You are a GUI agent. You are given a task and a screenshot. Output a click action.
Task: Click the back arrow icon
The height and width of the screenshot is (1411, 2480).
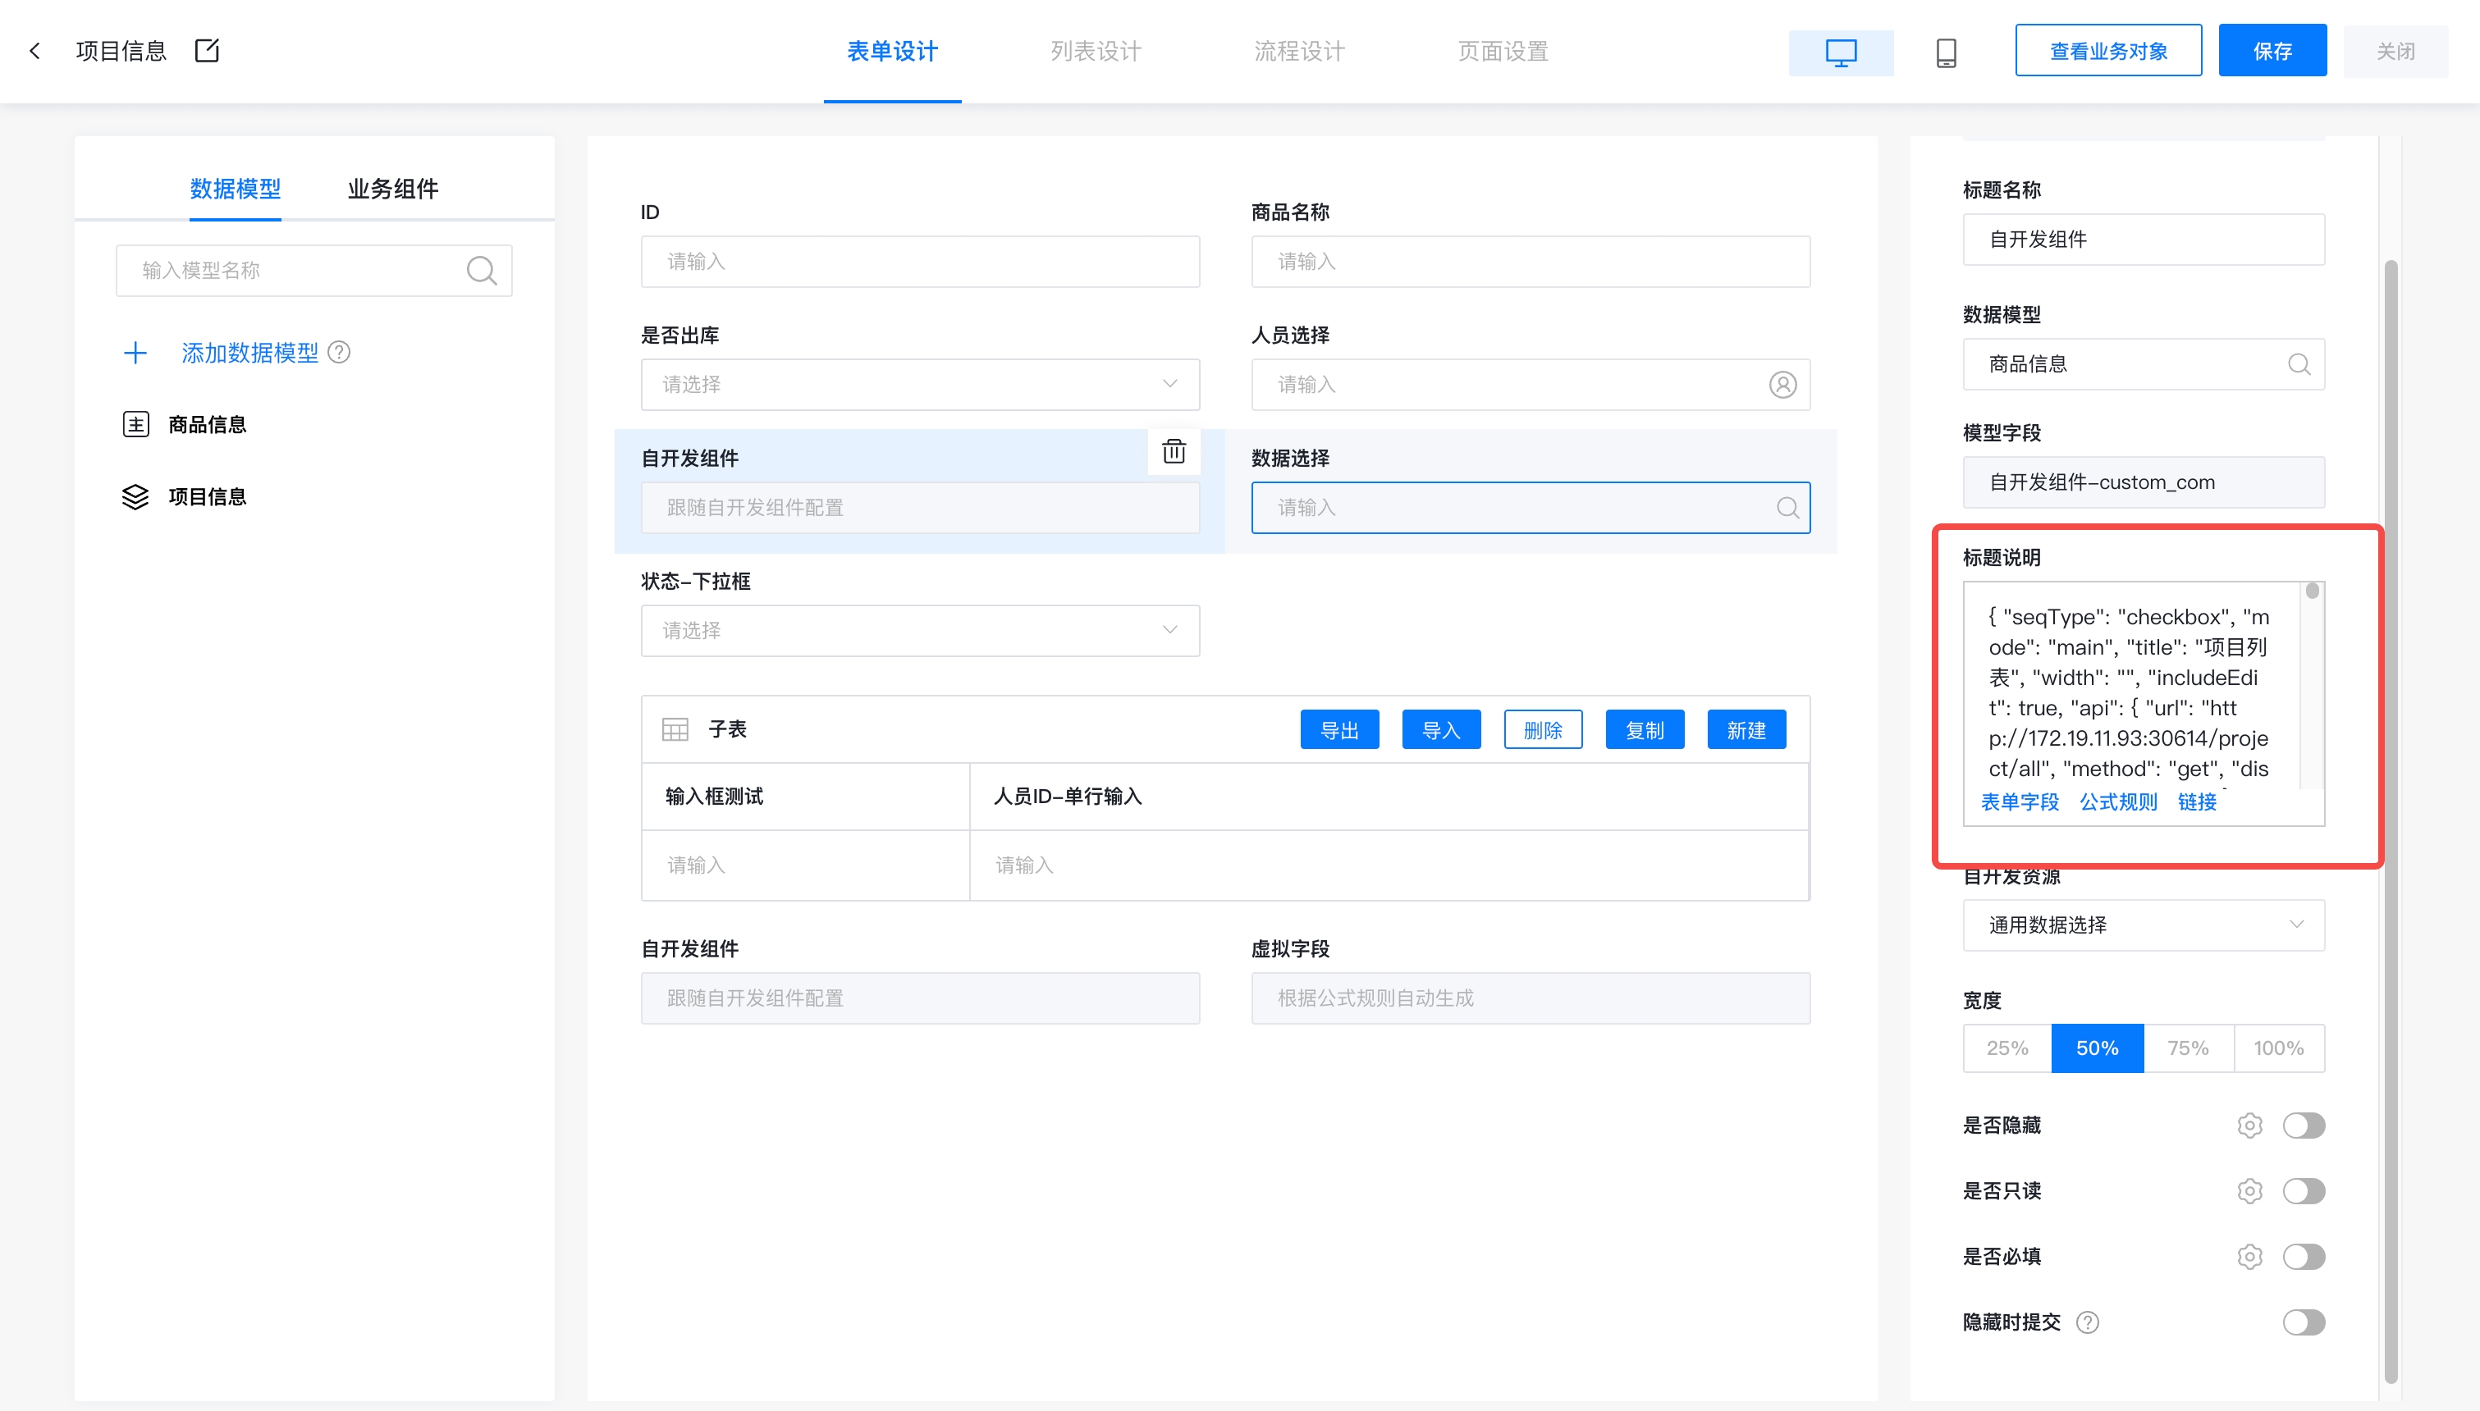click(x=35, y=50)
